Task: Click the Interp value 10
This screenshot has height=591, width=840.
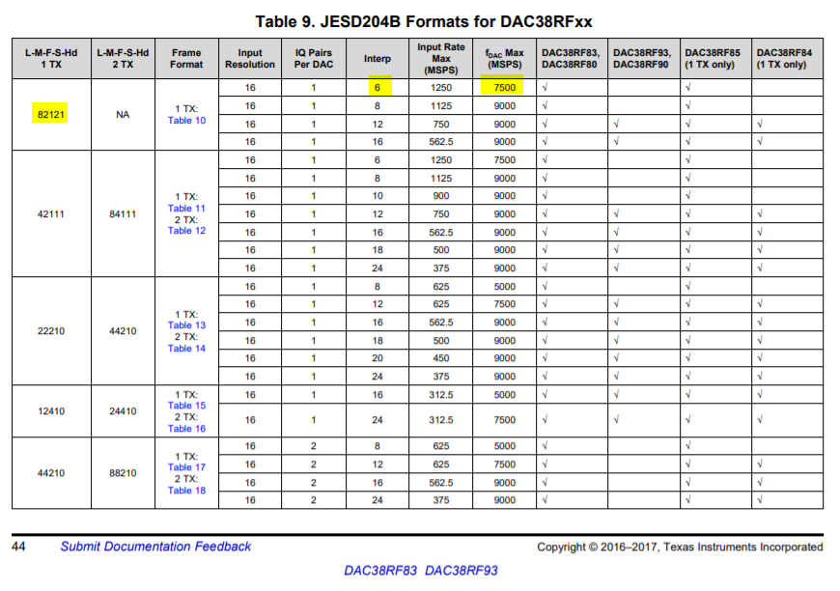Action: 378,196
